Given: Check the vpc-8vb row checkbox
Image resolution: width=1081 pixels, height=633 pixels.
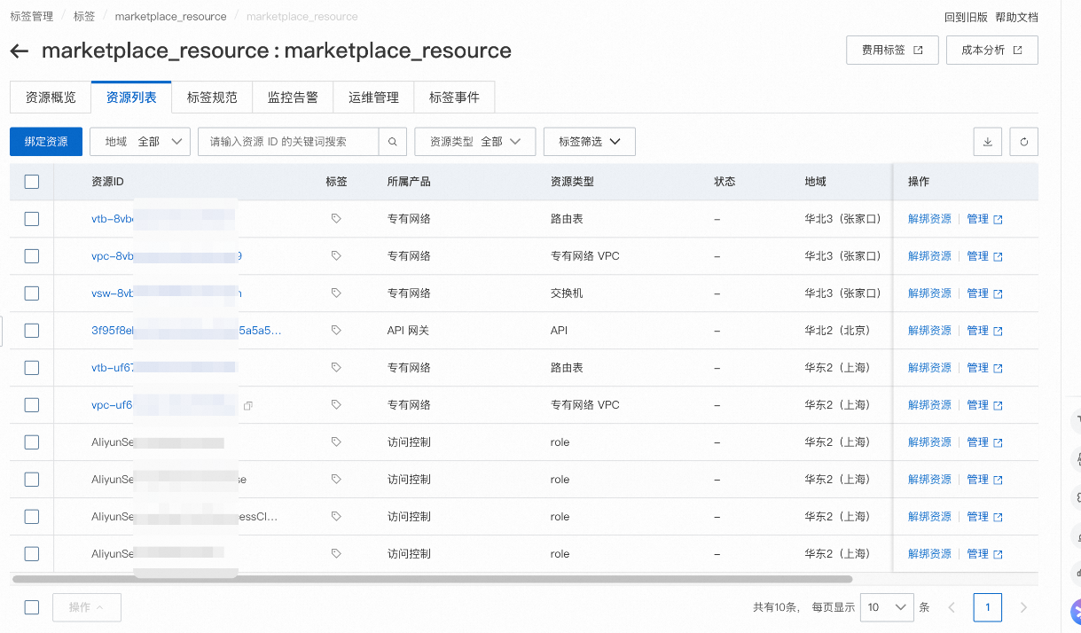Looking at the screenshot, I should click(32, 256).
